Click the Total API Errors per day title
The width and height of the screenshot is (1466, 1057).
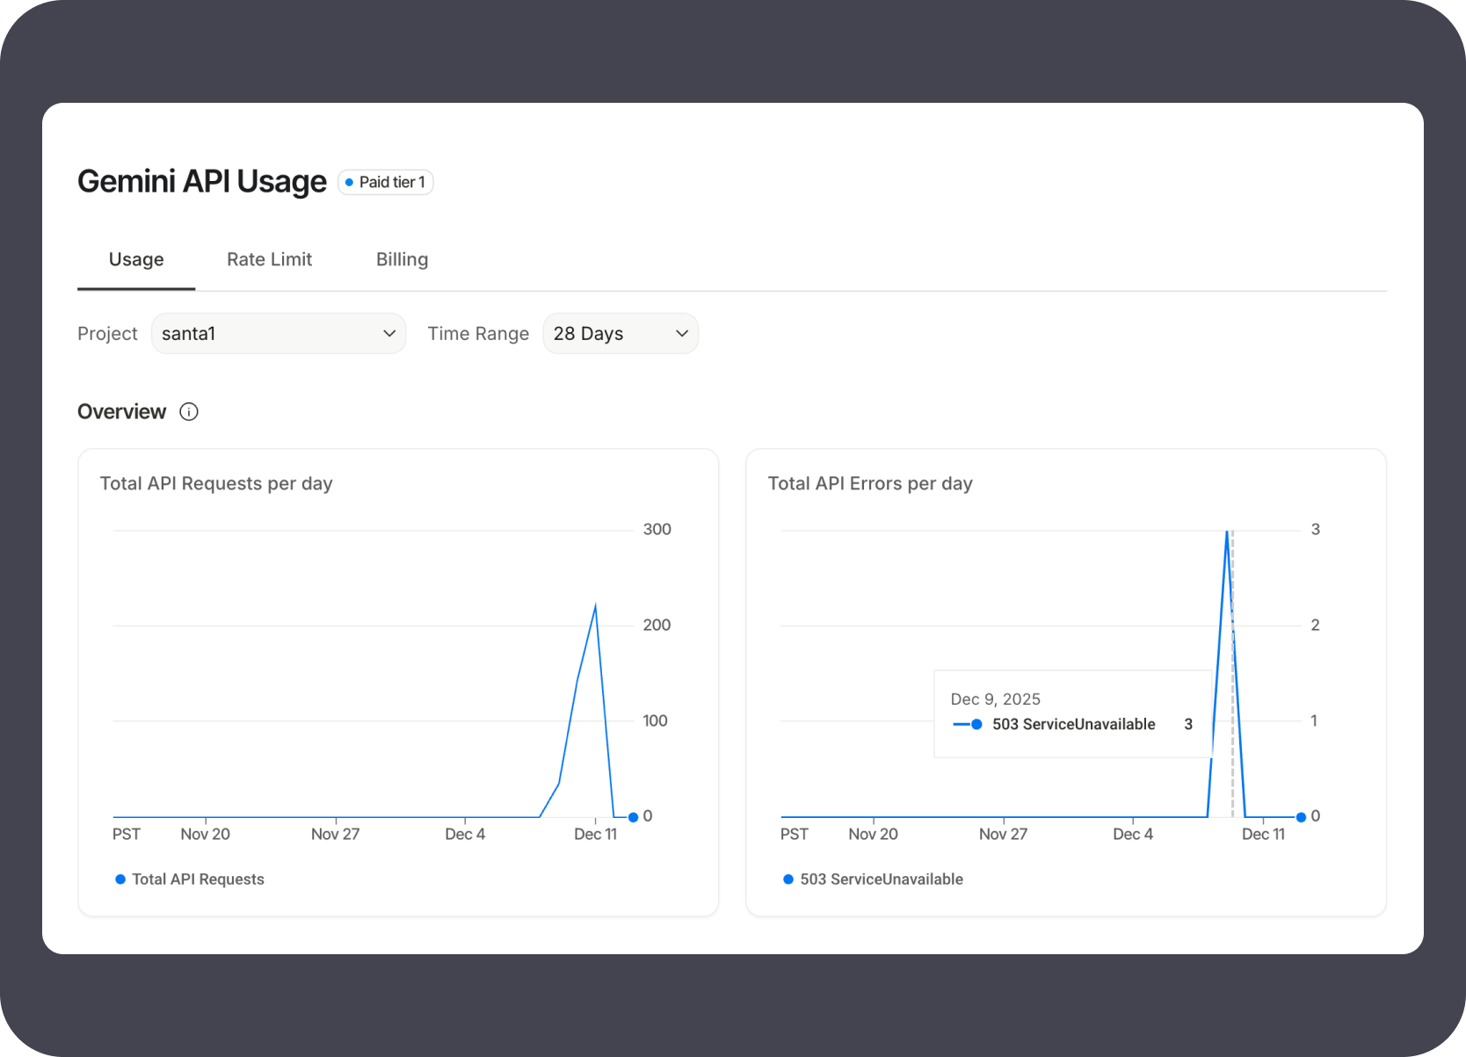coord(870,483)
